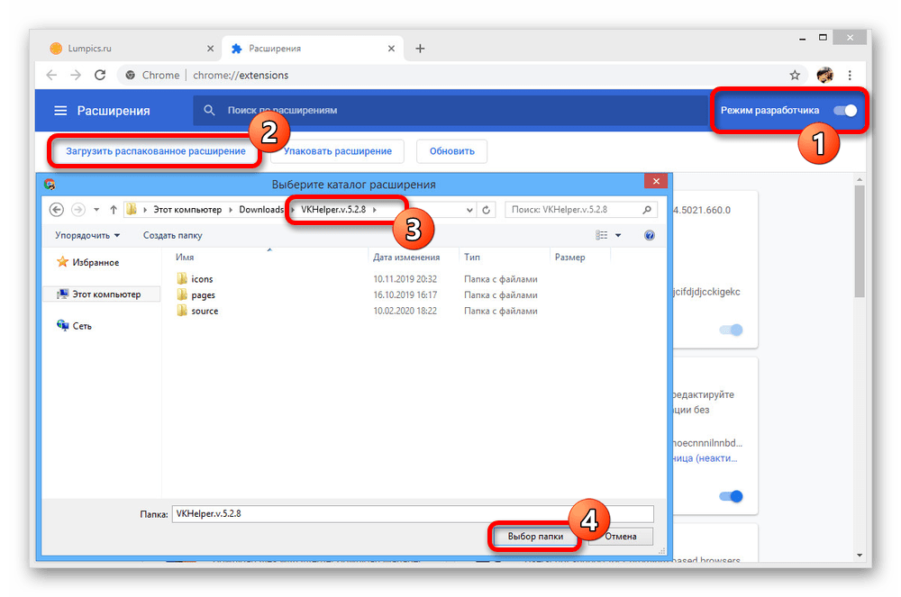Click the Обновить button
This screenshot has width=901, height=597.
coord(452,151)
